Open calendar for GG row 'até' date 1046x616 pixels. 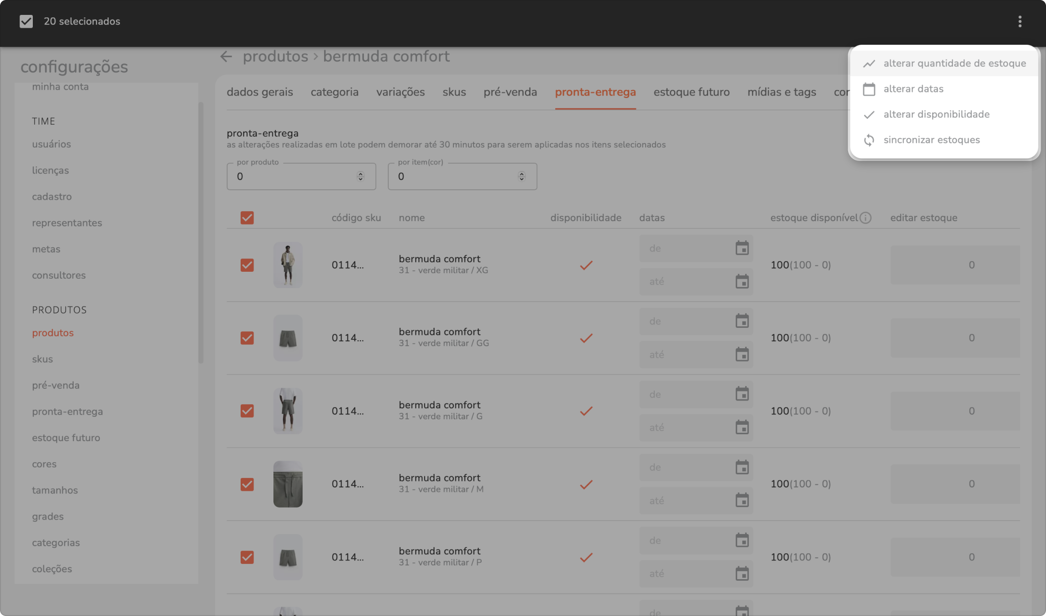point(742,355)
